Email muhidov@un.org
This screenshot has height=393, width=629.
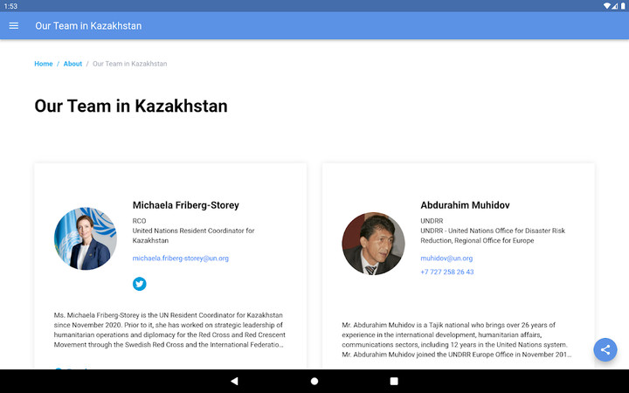[446, 259]
